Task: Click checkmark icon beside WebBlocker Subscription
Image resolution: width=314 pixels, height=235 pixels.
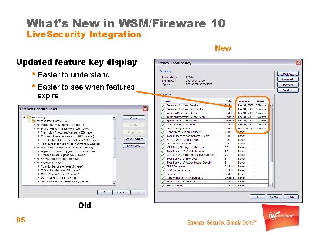Action: [x=163, y=124]
